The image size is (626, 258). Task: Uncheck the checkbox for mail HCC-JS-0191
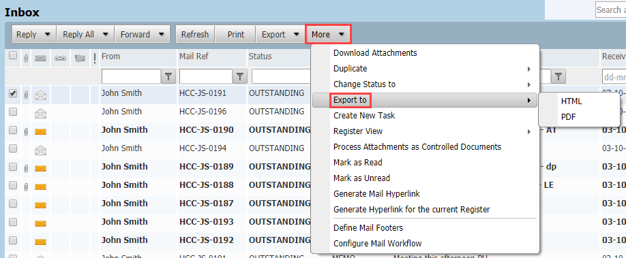point(13,93)
